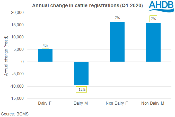Select the Non Dairy F bar
175x117 pixels.
[117, 42]
